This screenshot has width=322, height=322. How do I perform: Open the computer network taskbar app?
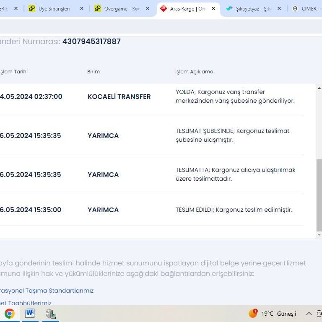coord(50,314)
